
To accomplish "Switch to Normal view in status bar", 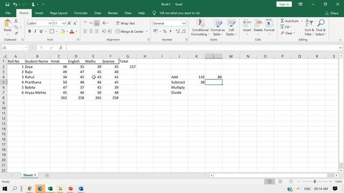I will click(x=269, y=182).
